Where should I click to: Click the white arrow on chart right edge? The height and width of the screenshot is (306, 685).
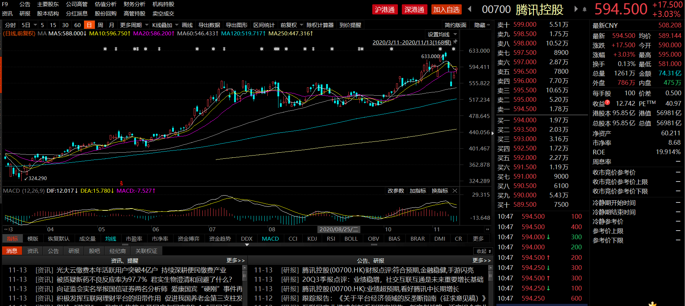point(493,133)
